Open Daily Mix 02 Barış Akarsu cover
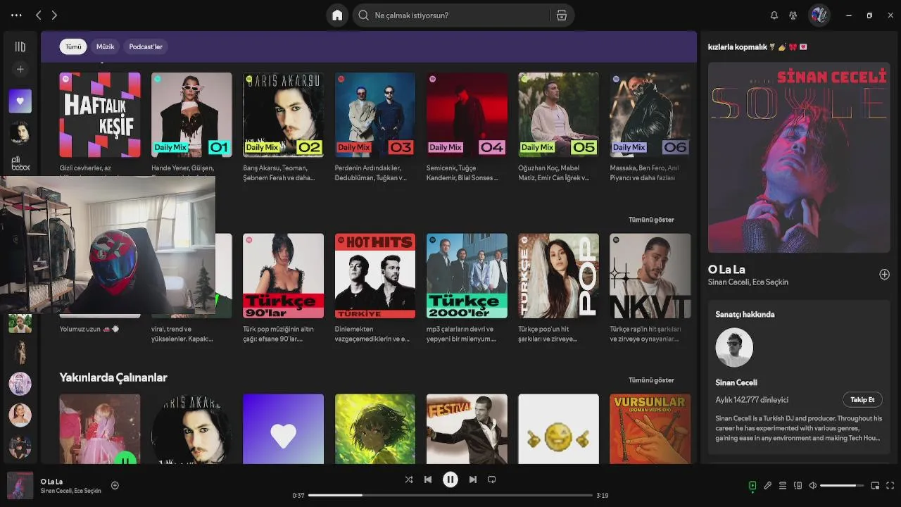Image resolution: width=901 pixels, height=507 pixels. coord(284,115)
